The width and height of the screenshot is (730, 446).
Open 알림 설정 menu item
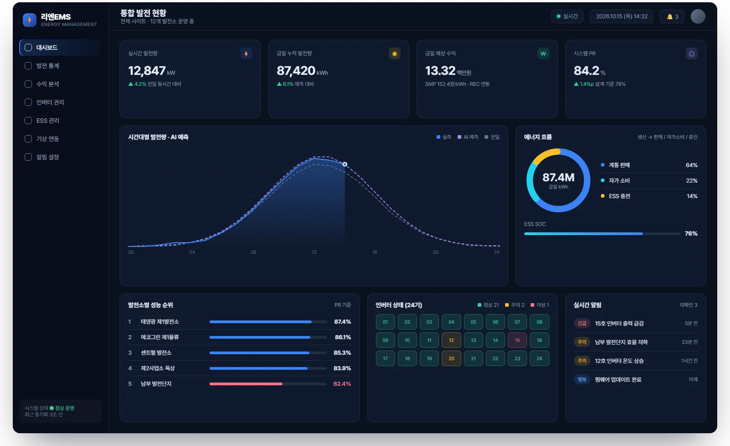(x=60, y=157)
